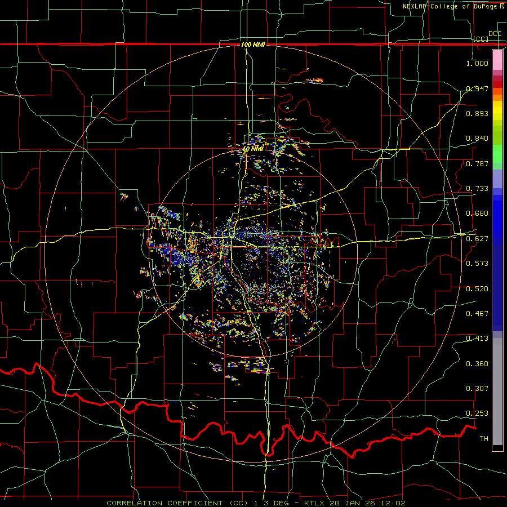Click the 50 NMI range ring label

253,149
